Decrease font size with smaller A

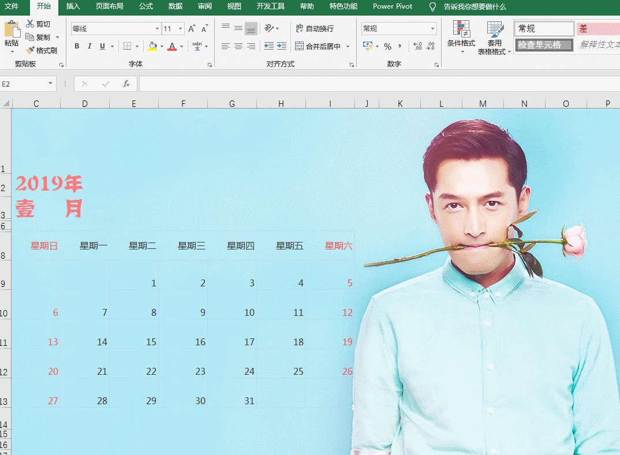click(x=204, y=28)
